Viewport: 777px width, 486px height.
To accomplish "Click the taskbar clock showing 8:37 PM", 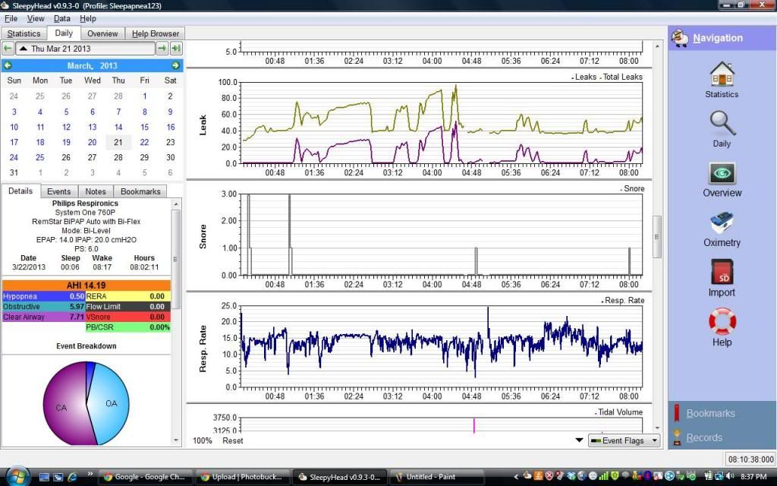I will point(753,477).
